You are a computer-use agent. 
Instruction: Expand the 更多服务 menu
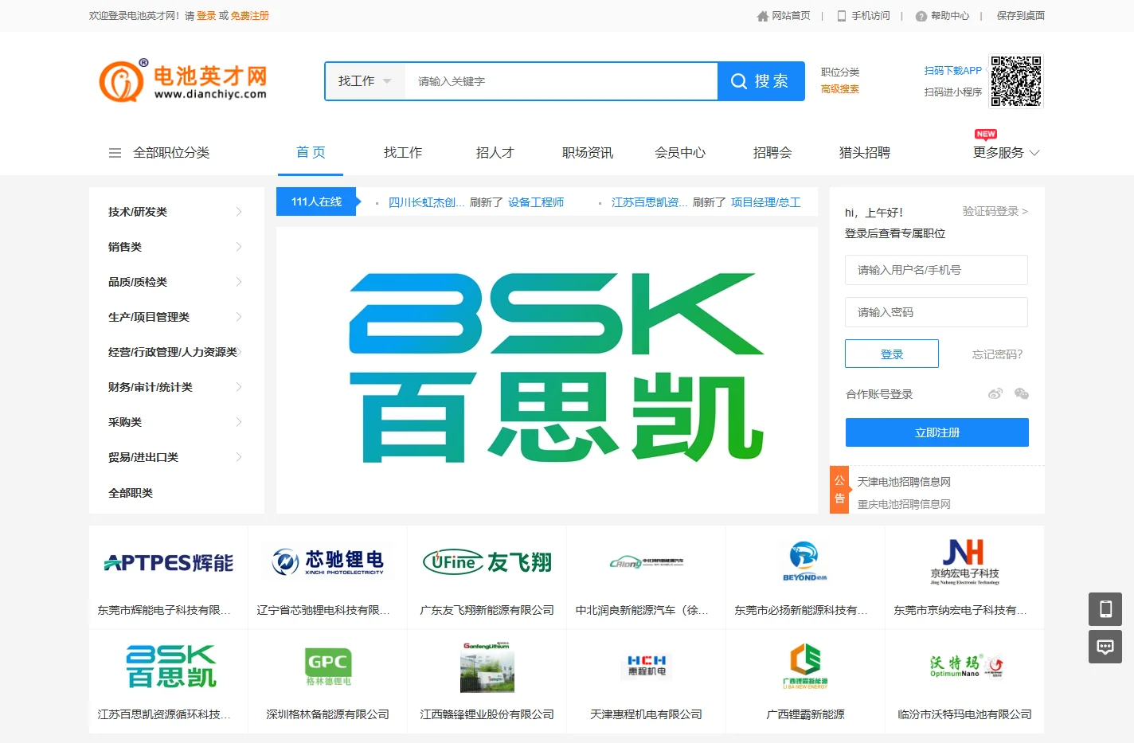(x=1006, y=153)
